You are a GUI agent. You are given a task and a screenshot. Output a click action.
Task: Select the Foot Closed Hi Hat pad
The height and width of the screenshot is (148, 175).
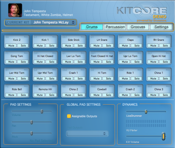pyautogui.click(x=102, y=56)
